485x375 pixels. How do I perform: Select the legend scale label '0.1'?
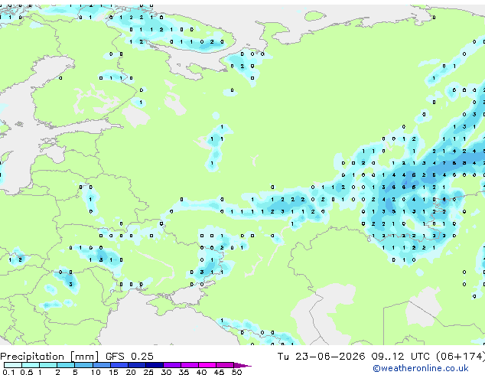8,372
